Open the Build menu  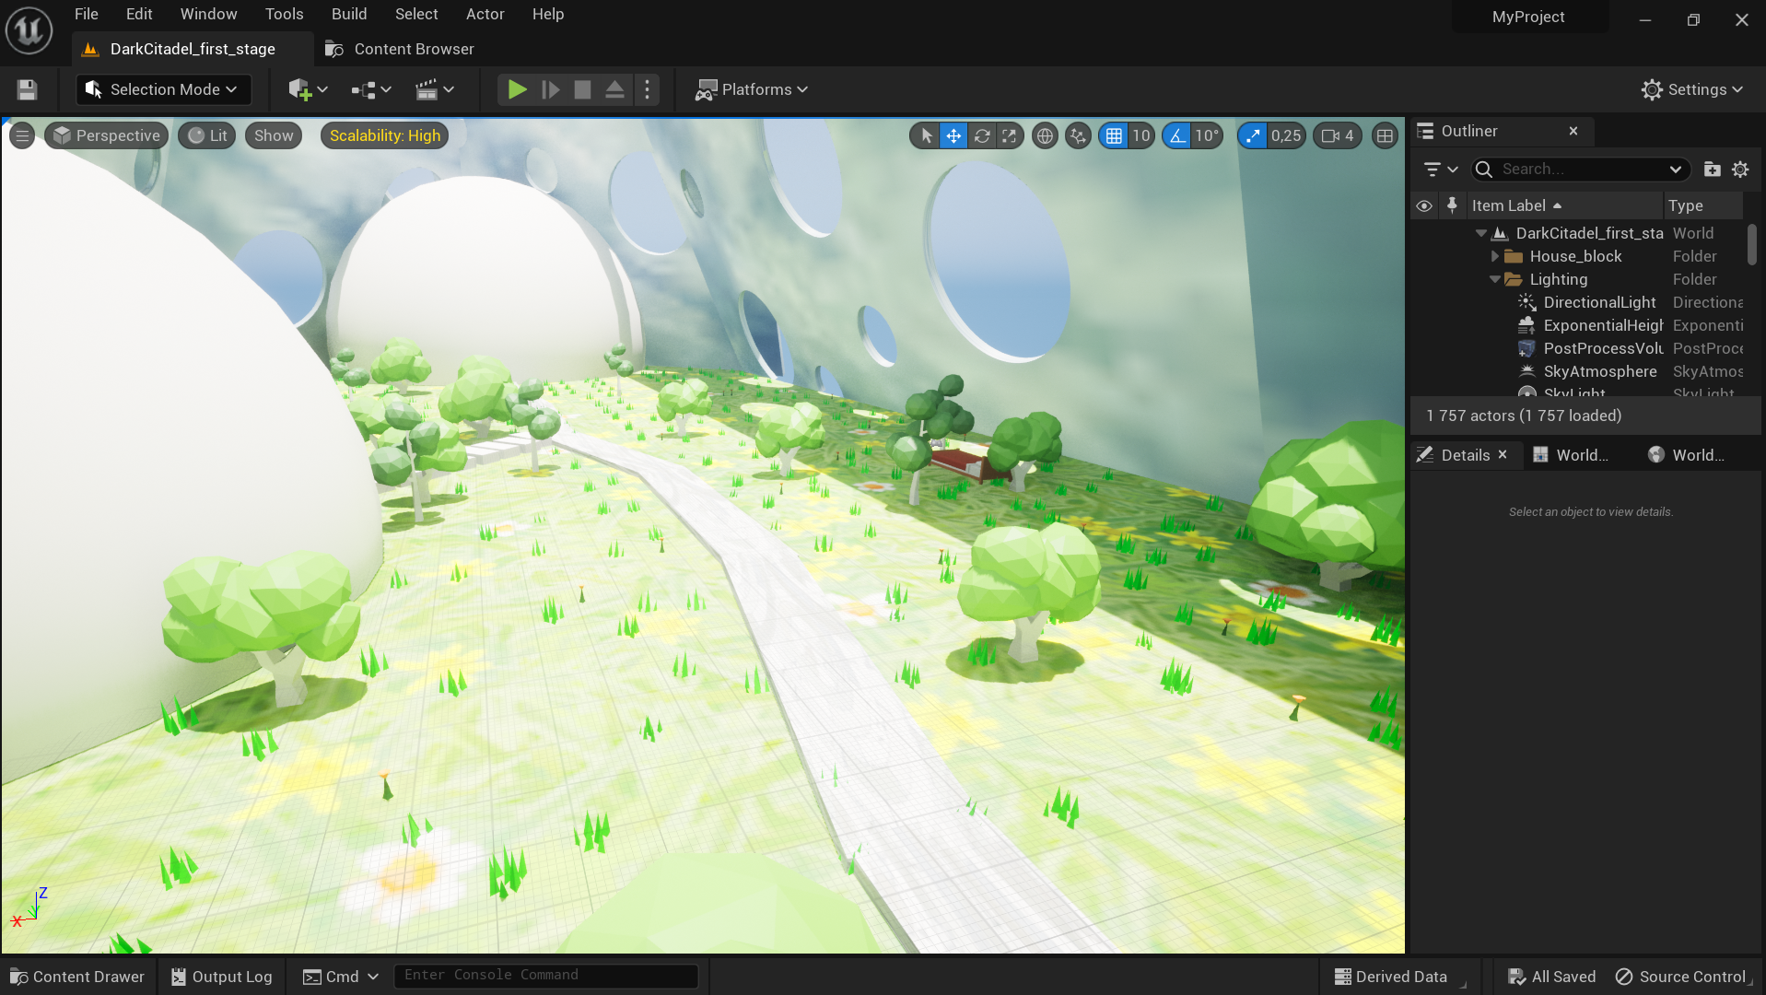pos(349,14)
